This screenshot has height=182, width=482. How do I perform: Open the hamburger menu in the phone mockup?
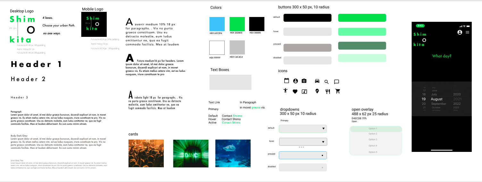tap(468, 32)
